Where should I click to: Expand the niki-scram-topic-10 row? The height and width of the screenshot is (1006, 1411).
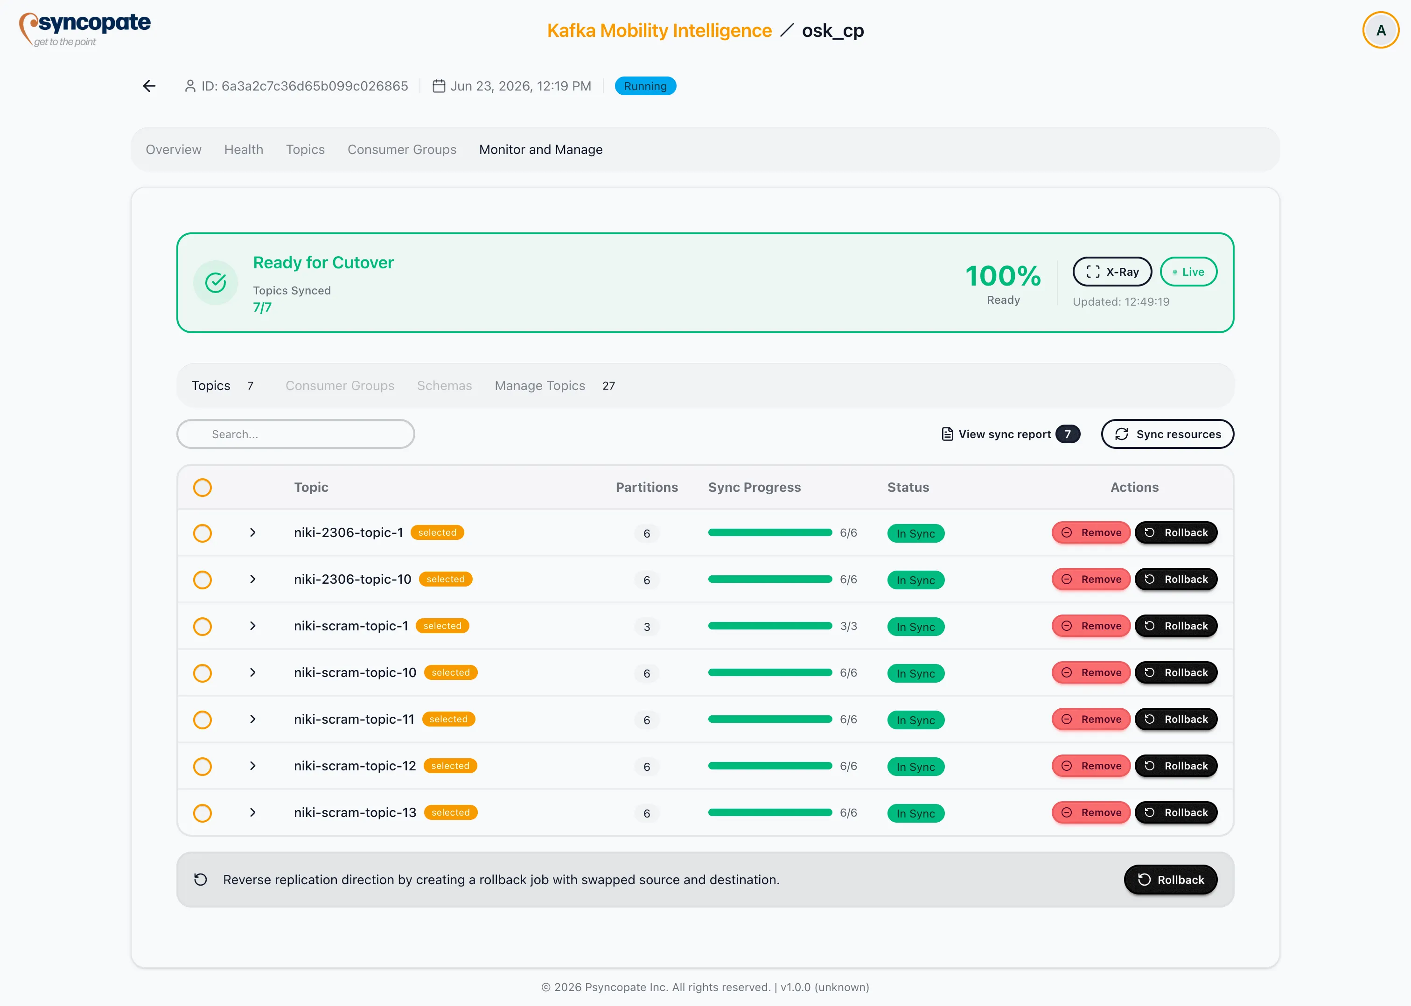[253, 673]
